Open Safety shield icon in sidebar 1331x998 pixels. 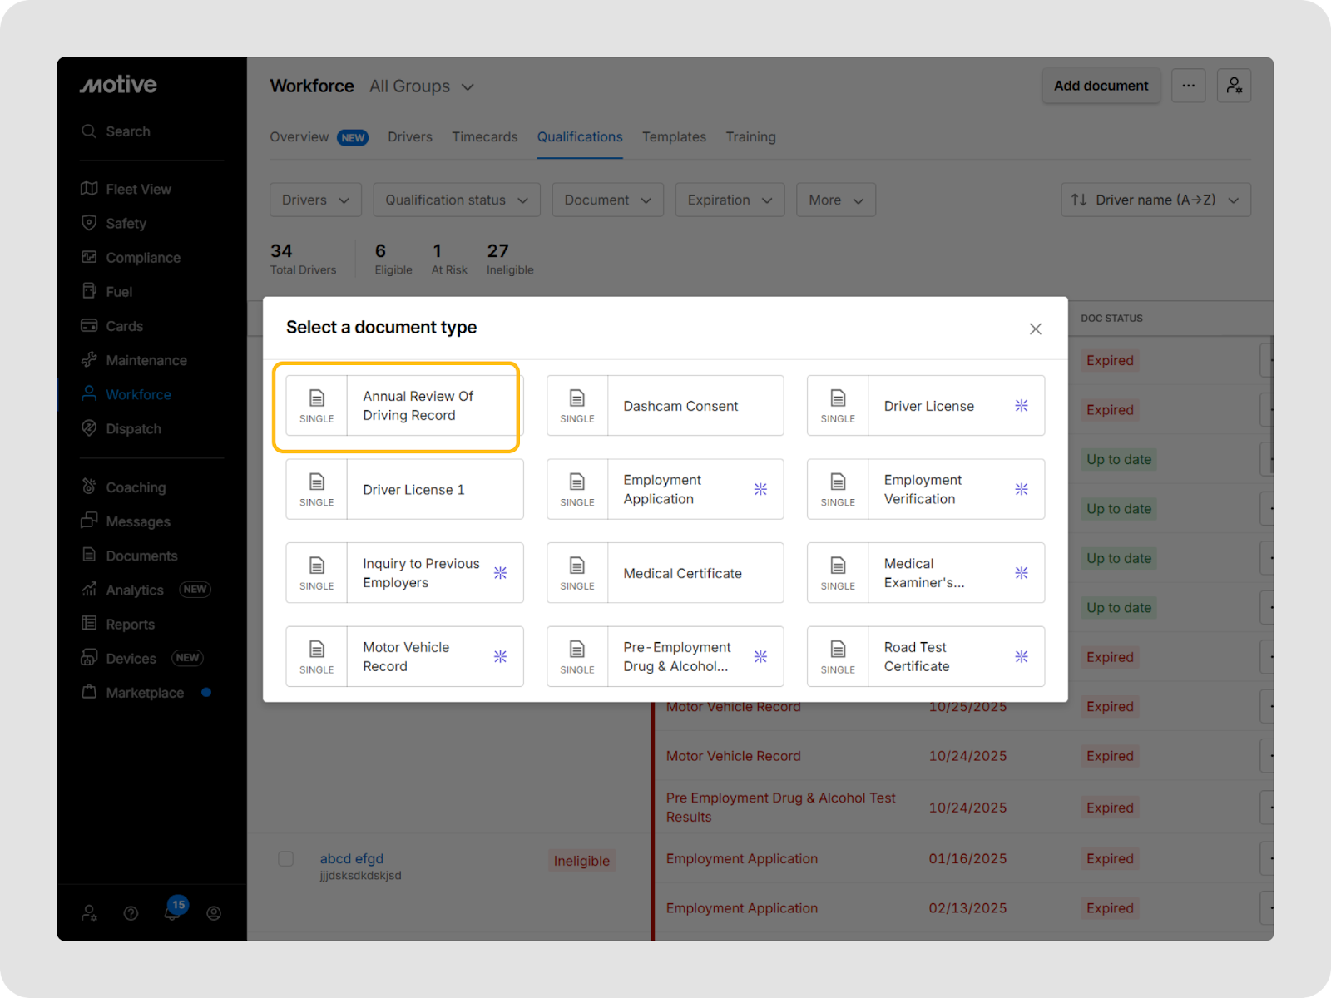[x=89, y=223]
